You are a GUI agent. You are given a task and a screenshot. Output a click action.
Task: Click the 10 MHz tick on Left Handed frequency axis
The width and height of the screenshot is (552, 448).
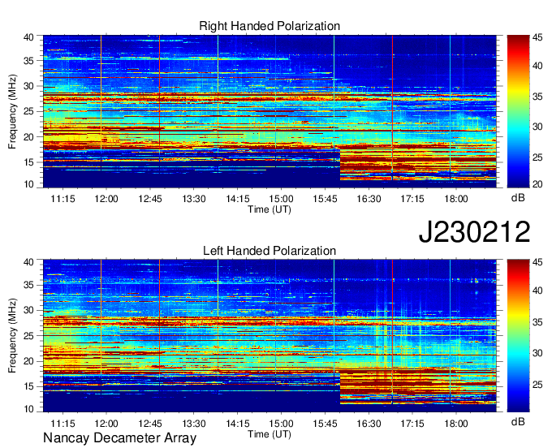pyautogui.click(x=29, y=409)
